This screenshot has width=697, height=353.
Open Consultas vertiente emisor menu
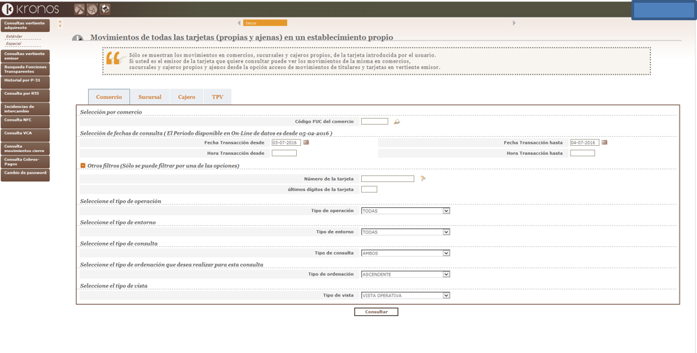click(x=25, y=56)
